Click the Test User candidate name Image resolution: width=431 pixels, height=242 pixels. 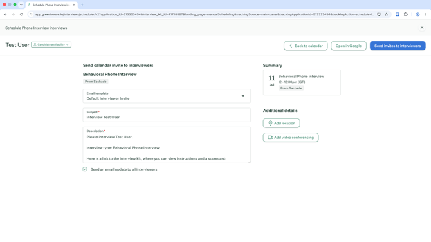click(x=17, y=45)
